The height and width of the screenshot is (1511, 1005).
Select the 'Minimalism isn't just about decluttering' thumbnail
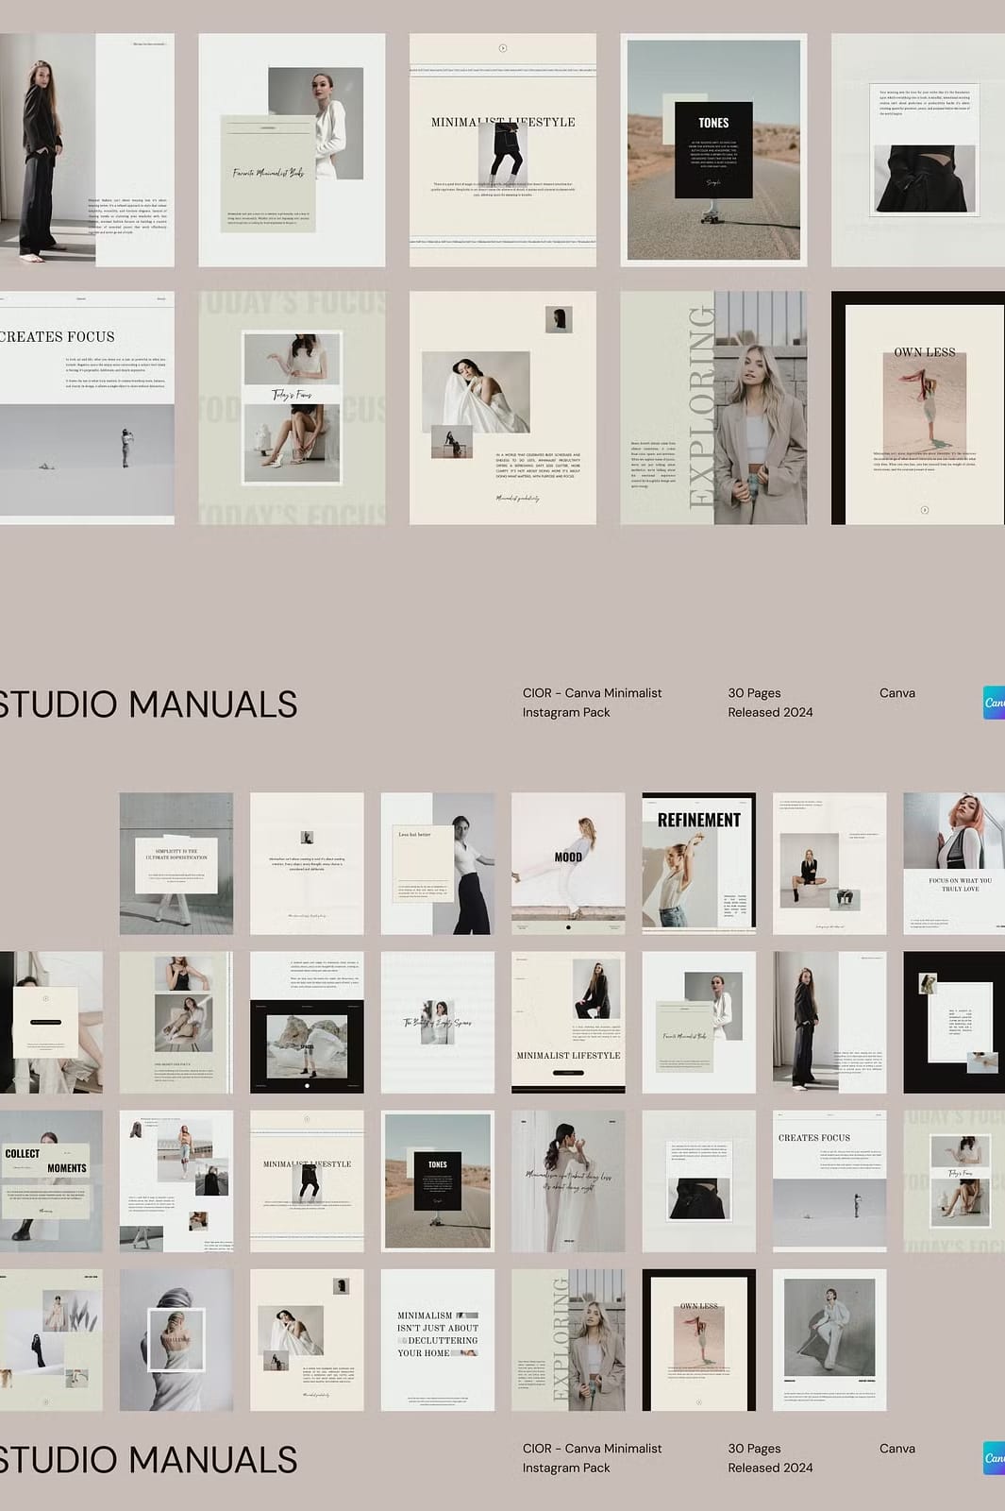[x=438, y=1339]
